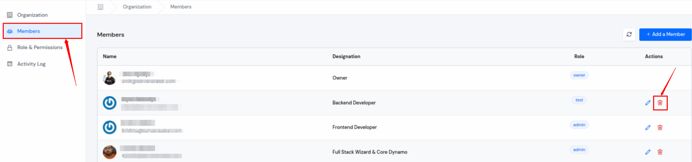Delete the Frontend Developer member
This screenshot has height=162, width=692.
coord(660,127)
